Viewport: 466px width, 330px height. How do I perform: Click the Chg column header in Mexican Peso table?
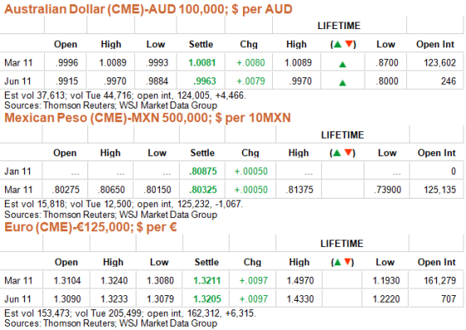coord(250,153)
